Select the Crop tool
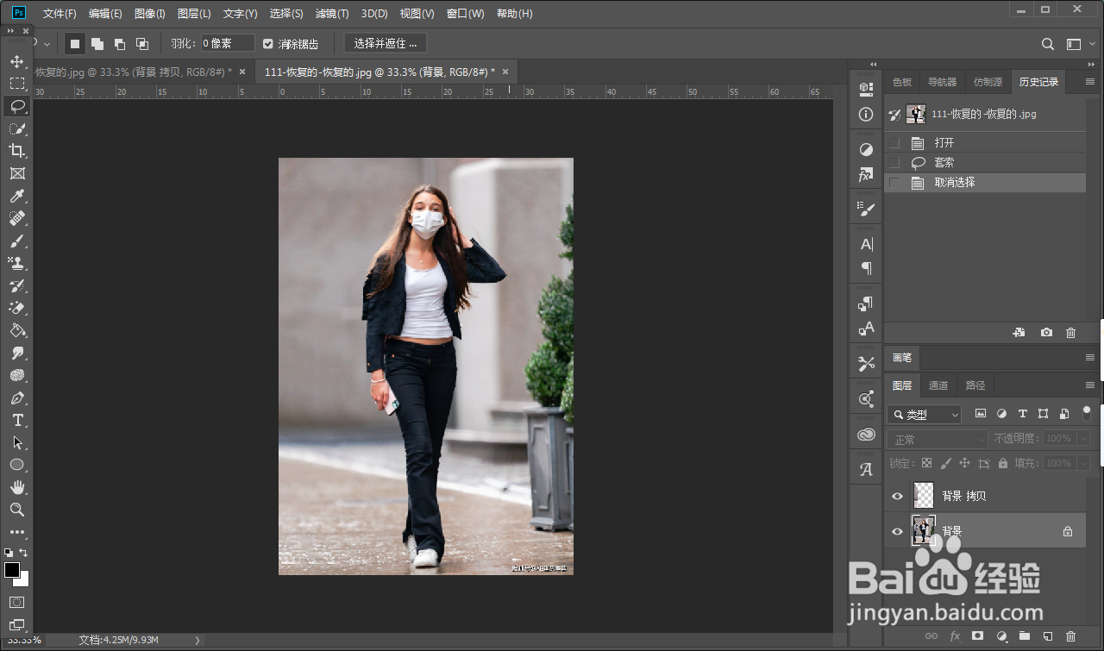 coord(16,151)
